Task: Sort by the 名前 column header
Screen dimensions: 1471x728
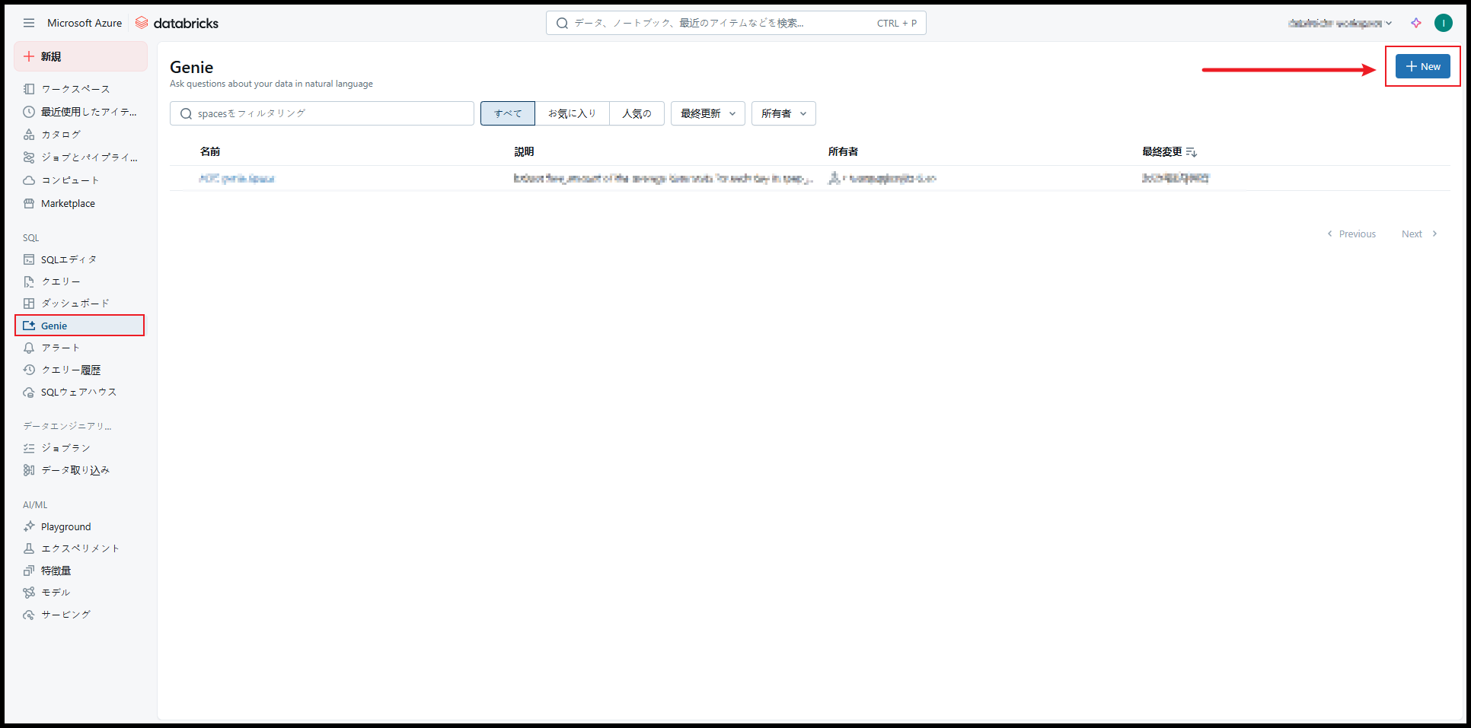Action: pyautogui.click(x=210, y=151)
